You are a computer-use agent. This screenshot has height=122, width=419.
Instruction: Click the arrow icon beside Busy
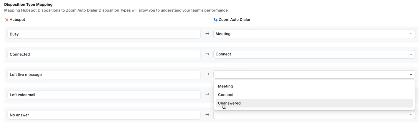[208, 34]
